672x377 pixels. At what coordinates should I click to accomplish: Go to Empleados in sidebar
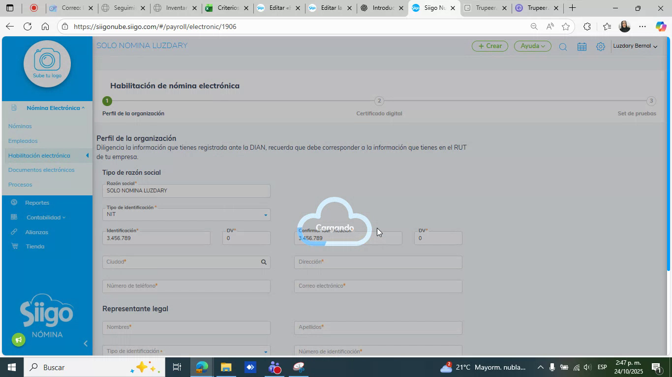click(23, 141)
